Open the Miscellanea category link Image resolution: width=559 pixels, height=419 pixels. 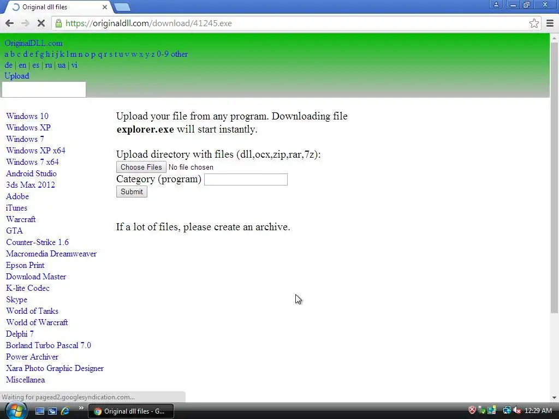(x=26, y=380)
